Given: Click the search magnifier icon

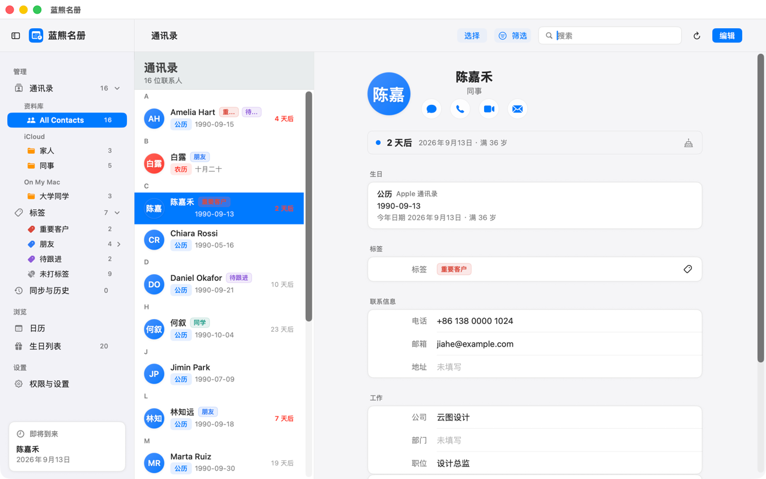Looking at the screenshot, I should 549,36.
